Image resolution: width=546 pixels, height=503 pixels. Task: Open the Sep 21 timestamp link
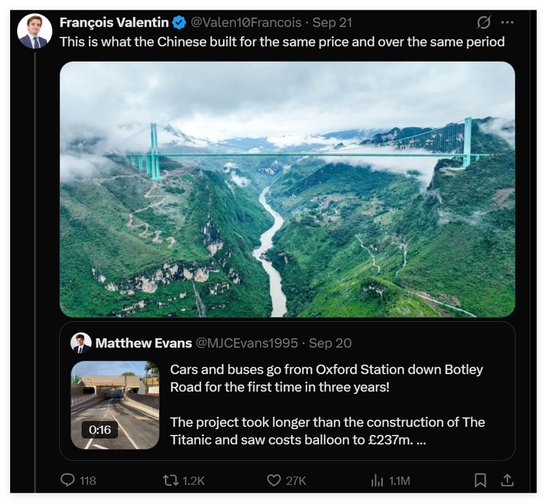point(332,23)
